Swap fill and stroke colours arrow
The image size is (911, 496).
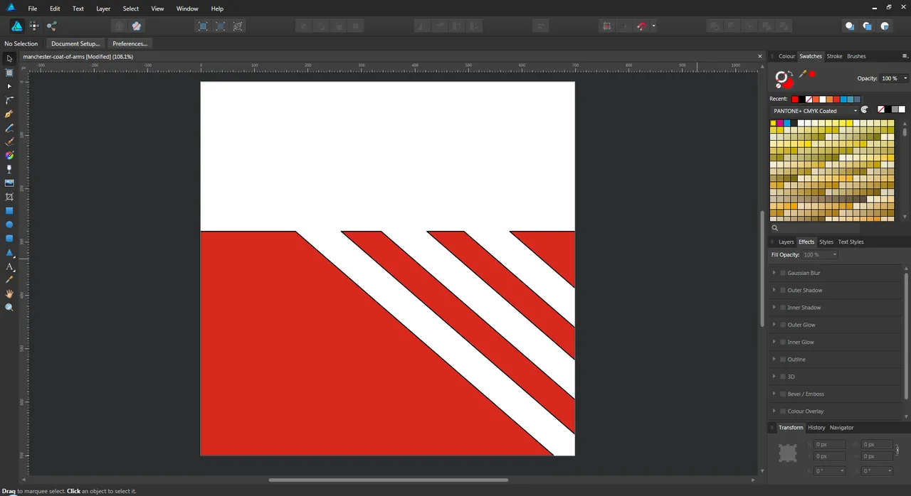[789, 72]
